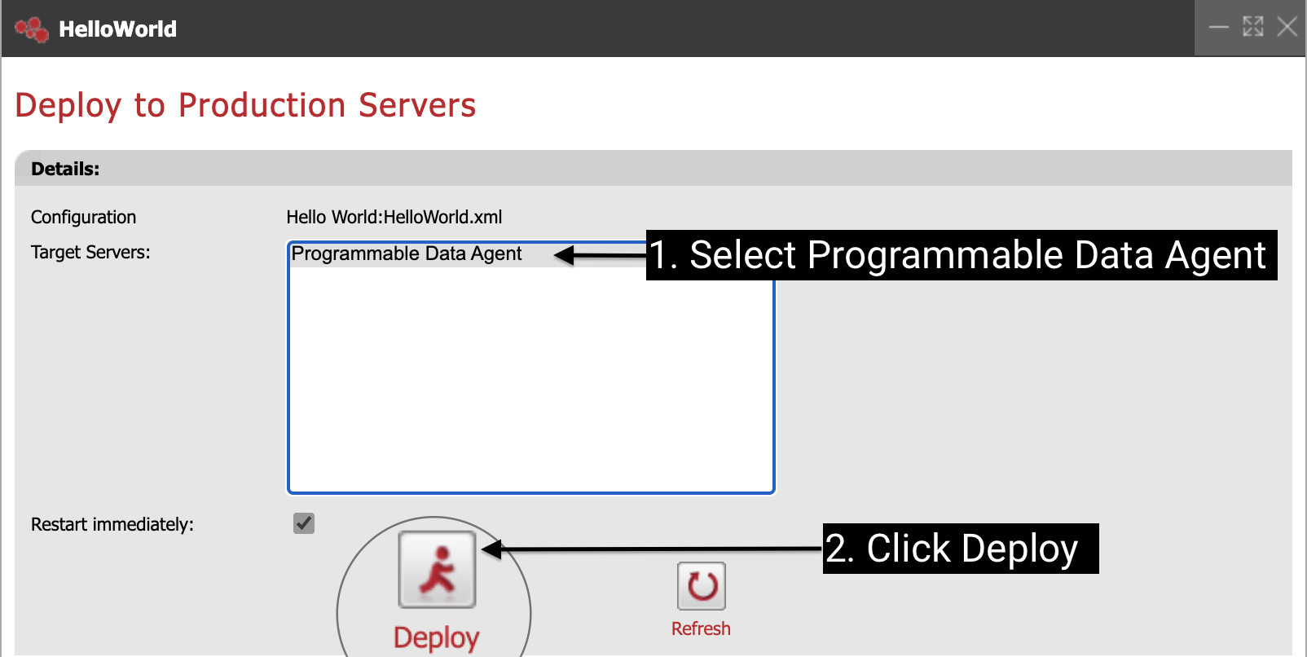The image size is (1307, 657).
Task: Click the Restart immediately label
Action: (112, 525)
